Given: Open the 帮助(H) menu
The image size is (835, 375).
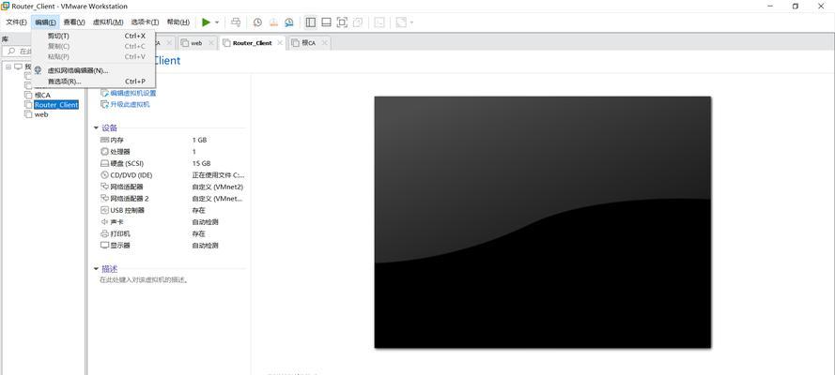Looking at the screenshot, I should 178,22.
